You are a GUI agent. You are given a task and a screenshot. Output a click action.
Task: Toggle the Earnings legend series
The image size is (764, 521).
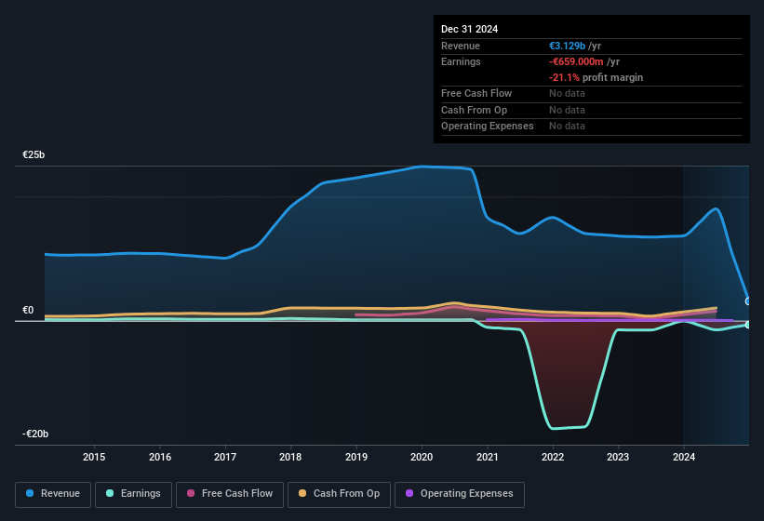133,494
